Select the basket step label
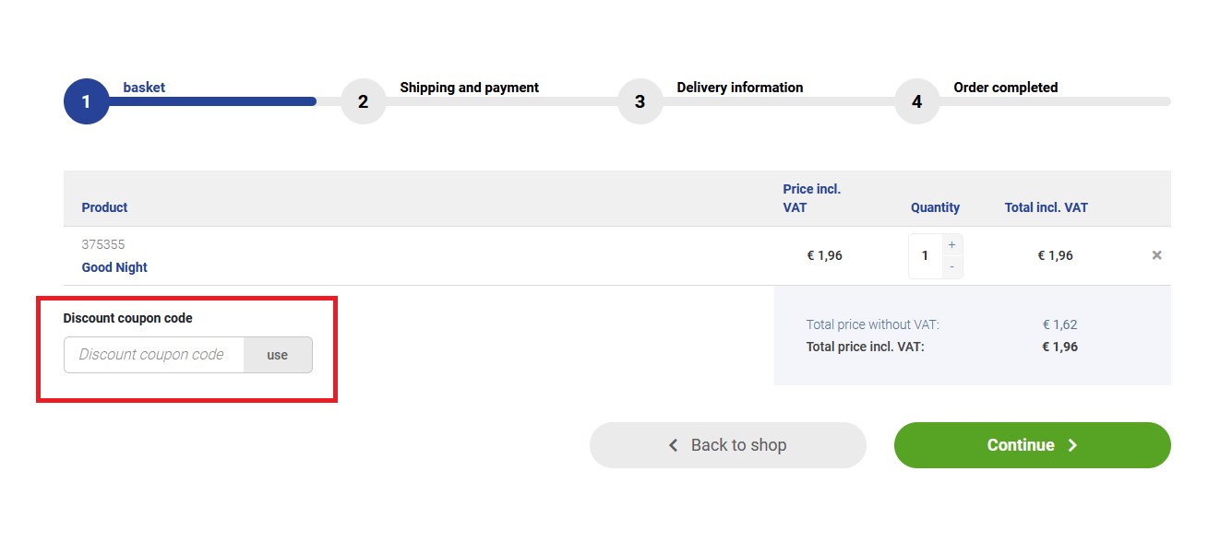Screen dimensions: 1232x542 click(144, 88)
